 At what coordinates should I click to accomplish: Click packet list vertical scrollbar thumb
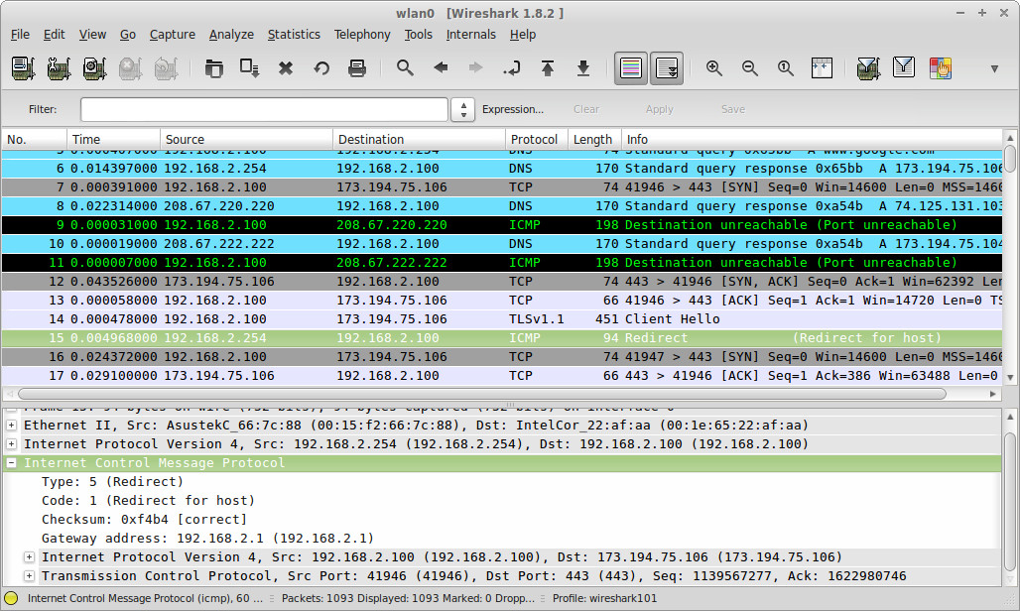(x=1010, y=159)
